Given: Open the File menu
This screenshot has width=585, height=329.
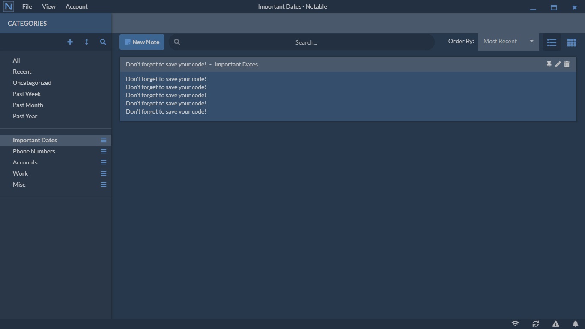Looking at the screenshot, I should pos(27,6).
